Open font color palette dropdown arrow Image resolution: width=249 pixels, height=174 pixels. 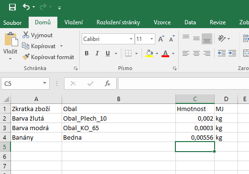pos(173,53)
